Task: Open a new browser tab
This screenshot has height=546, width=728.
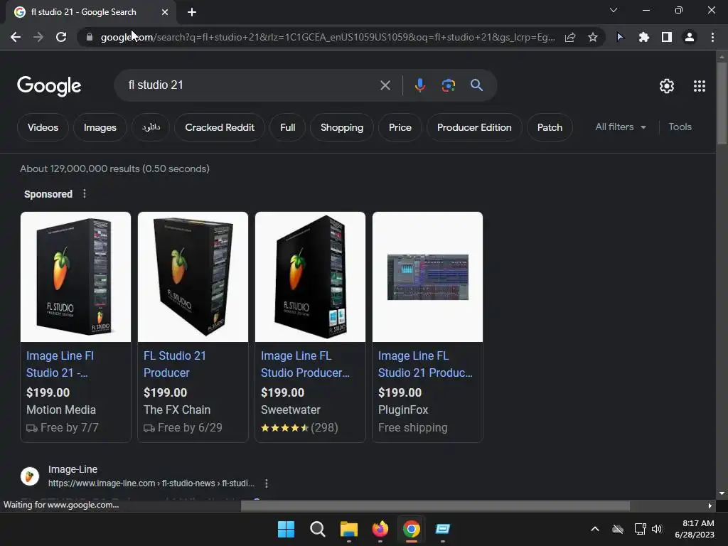Action: coord(192,12)
